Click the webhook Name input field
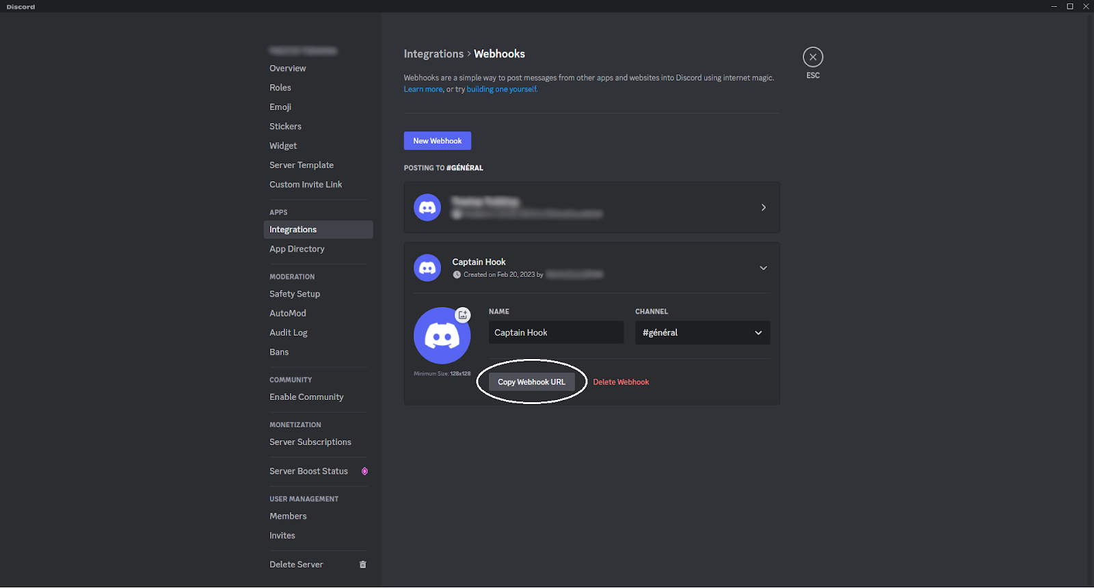1094x588 pixels. point(556,333)
